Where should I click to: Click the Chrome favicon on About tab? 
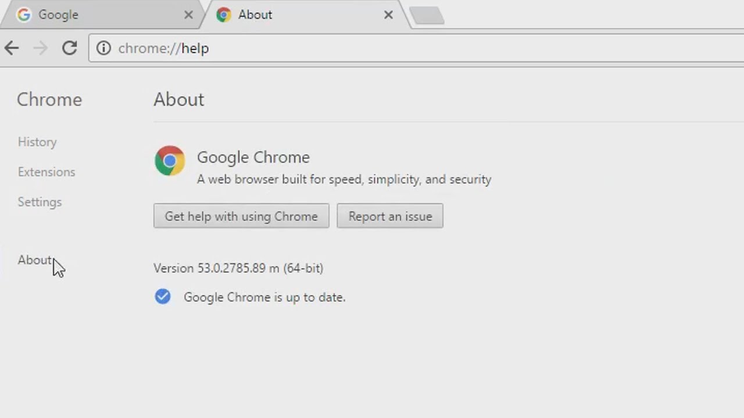pyautogui.click(x=223, y=15)
